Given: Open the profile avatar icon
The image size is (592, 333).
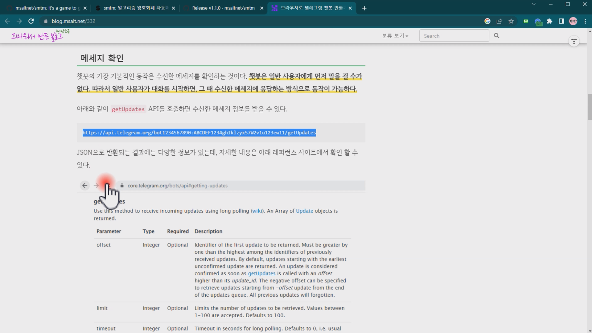Looking at the screenshot, I should coord(573,21).
